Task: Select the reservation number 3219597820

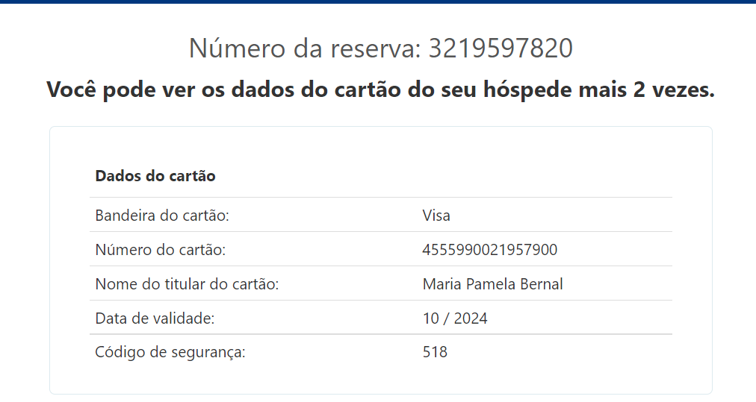Action: (501, 48)
